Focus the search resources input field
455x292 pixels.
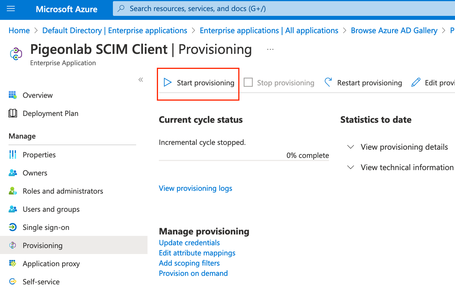click(x=284, y=9)
